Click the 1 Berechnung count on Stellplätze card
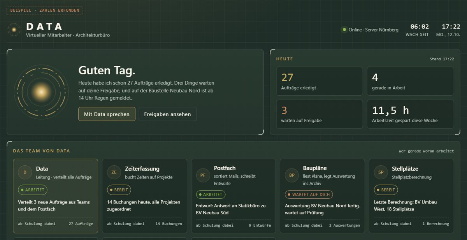467x240 pixels. click(x=435, y=224)
